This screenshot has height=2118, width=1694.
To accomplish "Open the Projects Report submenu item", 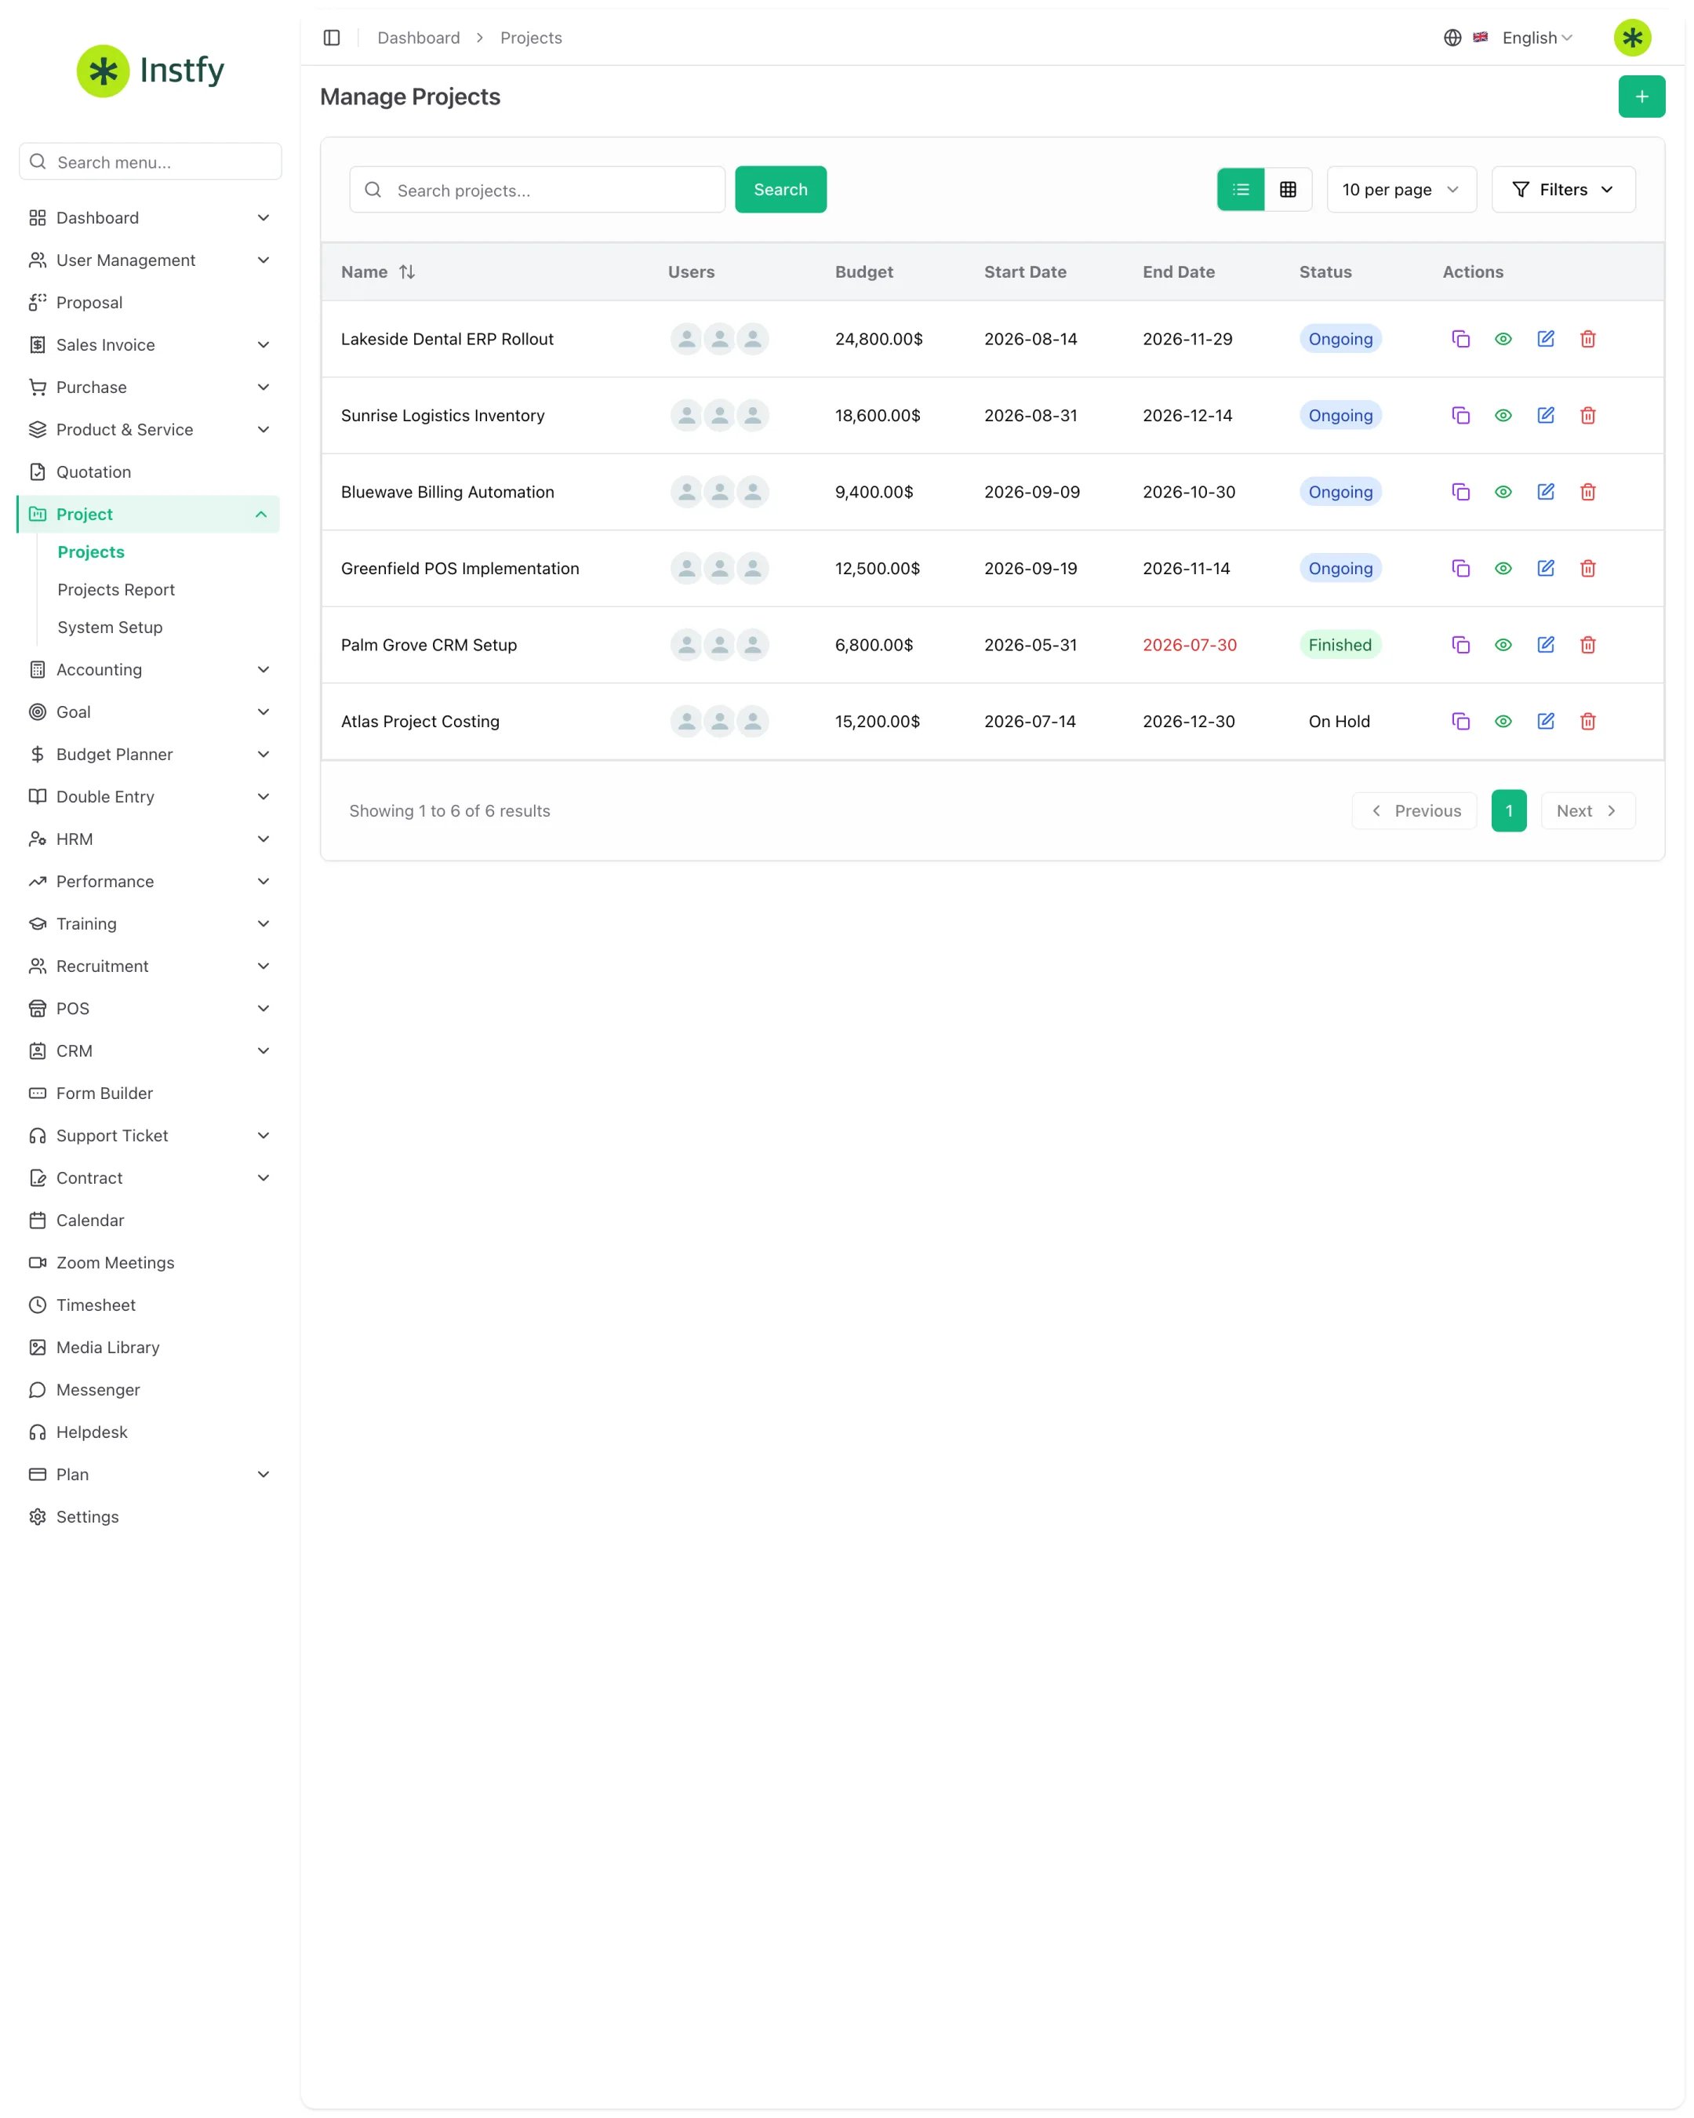I will coord(116,589).
